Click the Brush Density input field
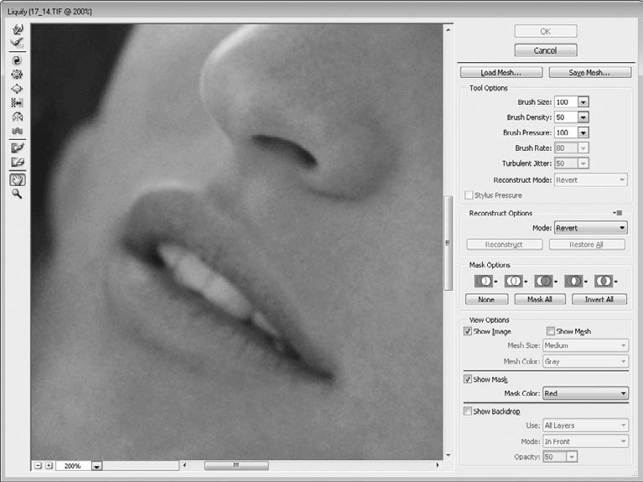This screenshot has height=482, width=643. click(566, 117)
